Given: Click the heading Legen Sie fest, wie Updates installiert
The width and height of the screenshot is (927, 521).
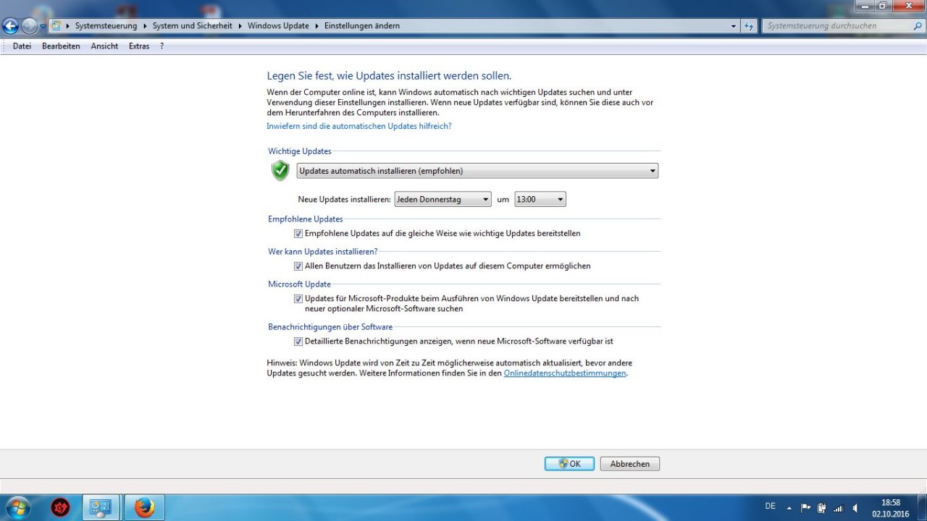Looking at the screenshot, I should point(389,75).
